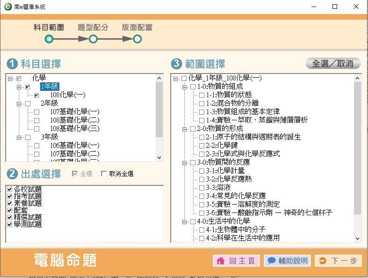Check 3-5:實驗－溶解度的測定

202,205
